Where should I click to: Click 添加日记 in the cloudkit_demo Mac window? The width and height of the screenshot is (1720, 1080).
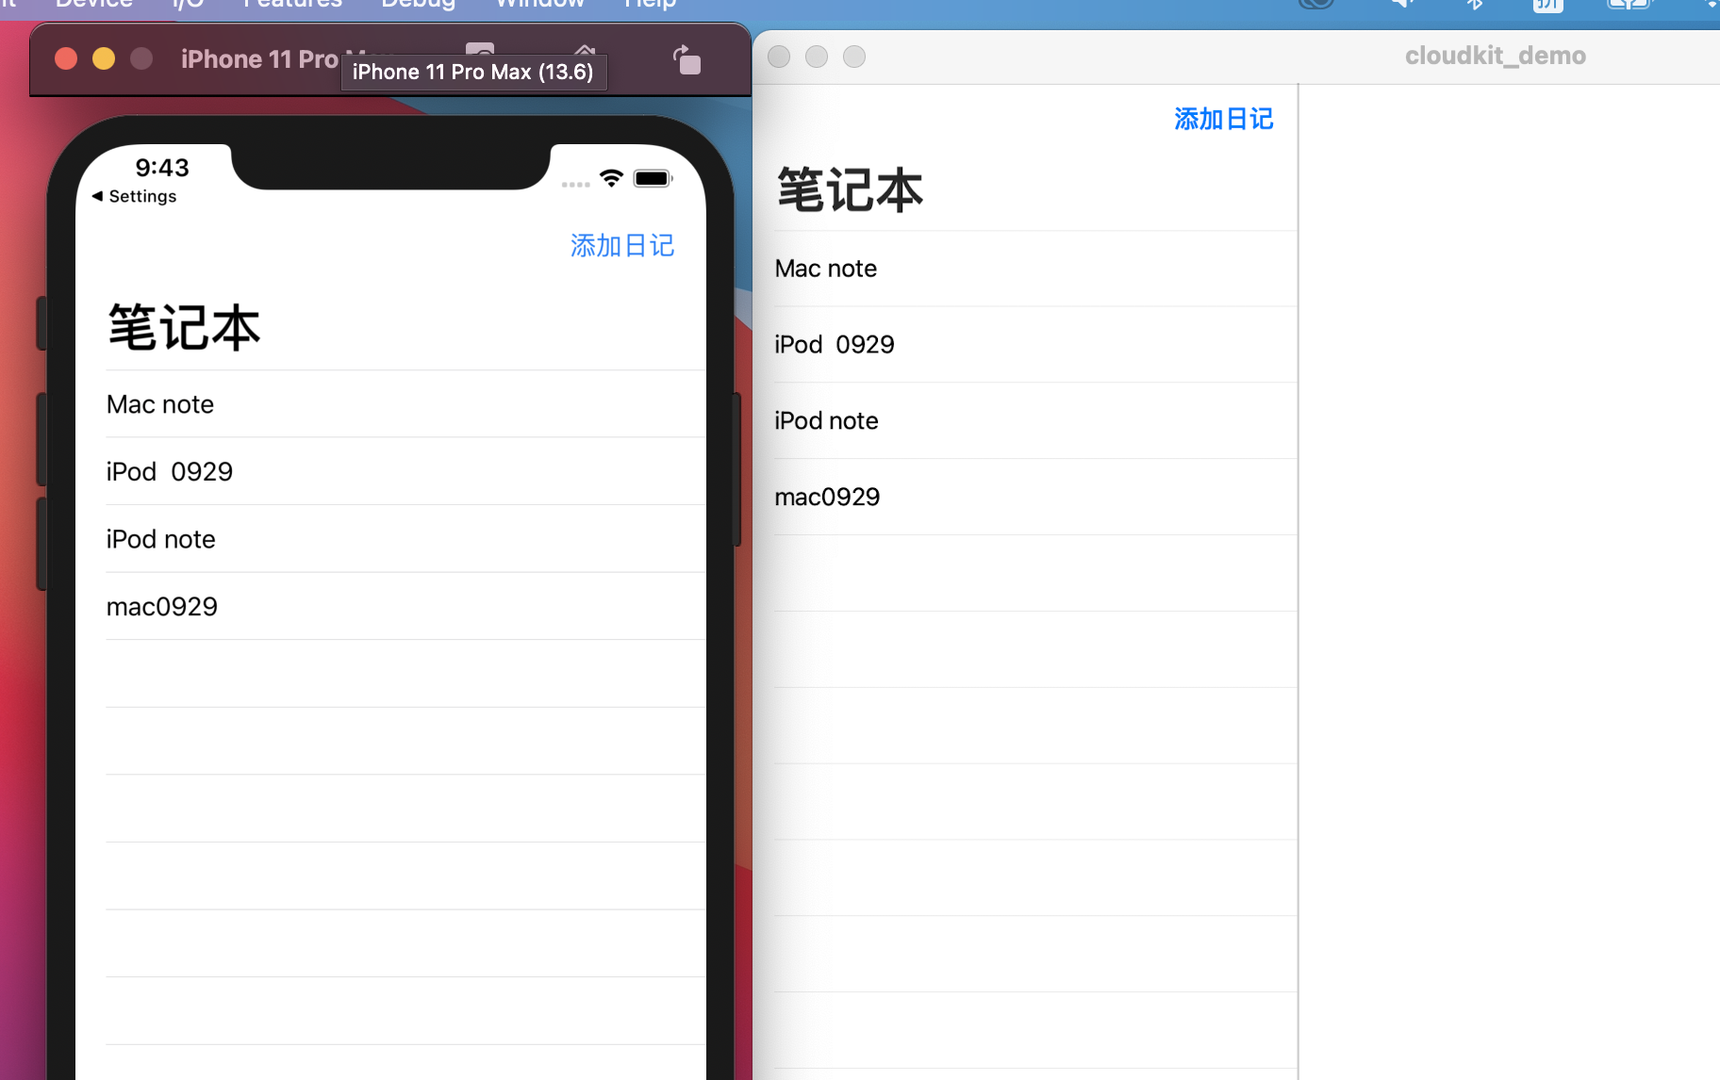[1224, 119]
